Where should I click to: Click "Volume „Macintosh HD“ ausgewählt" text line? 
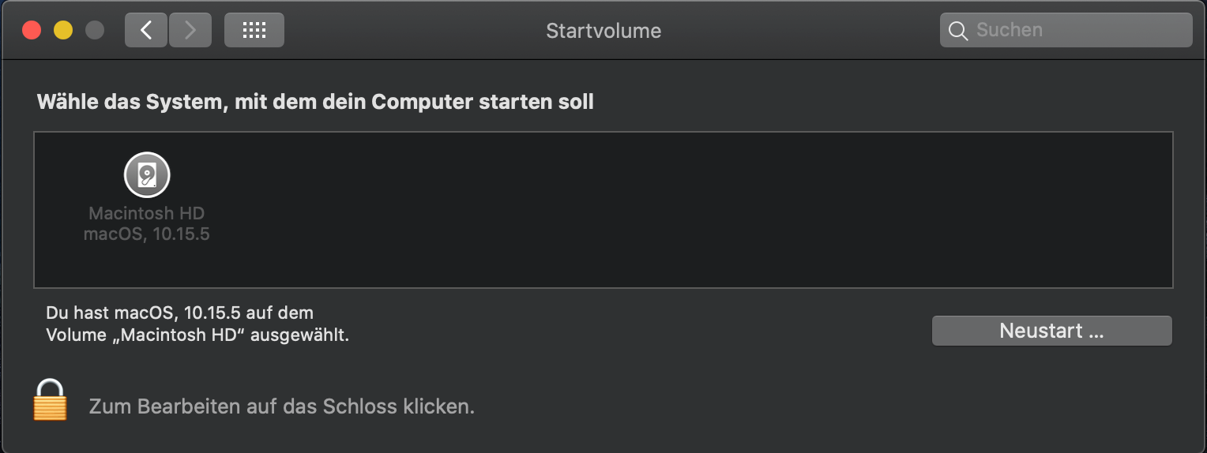point(197,335)
